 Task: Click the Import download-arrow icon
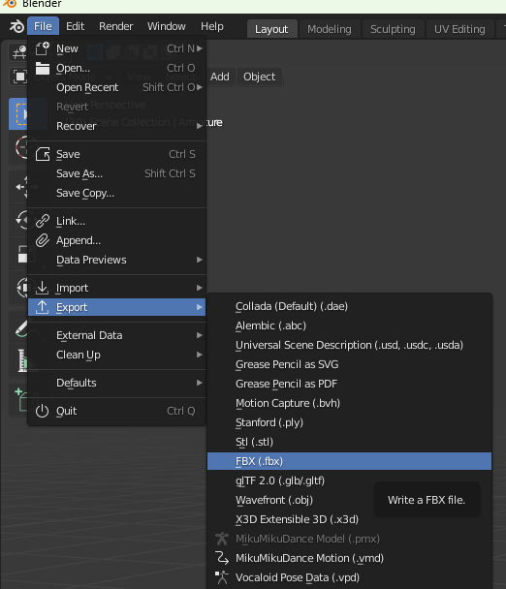tap(42, 288)
